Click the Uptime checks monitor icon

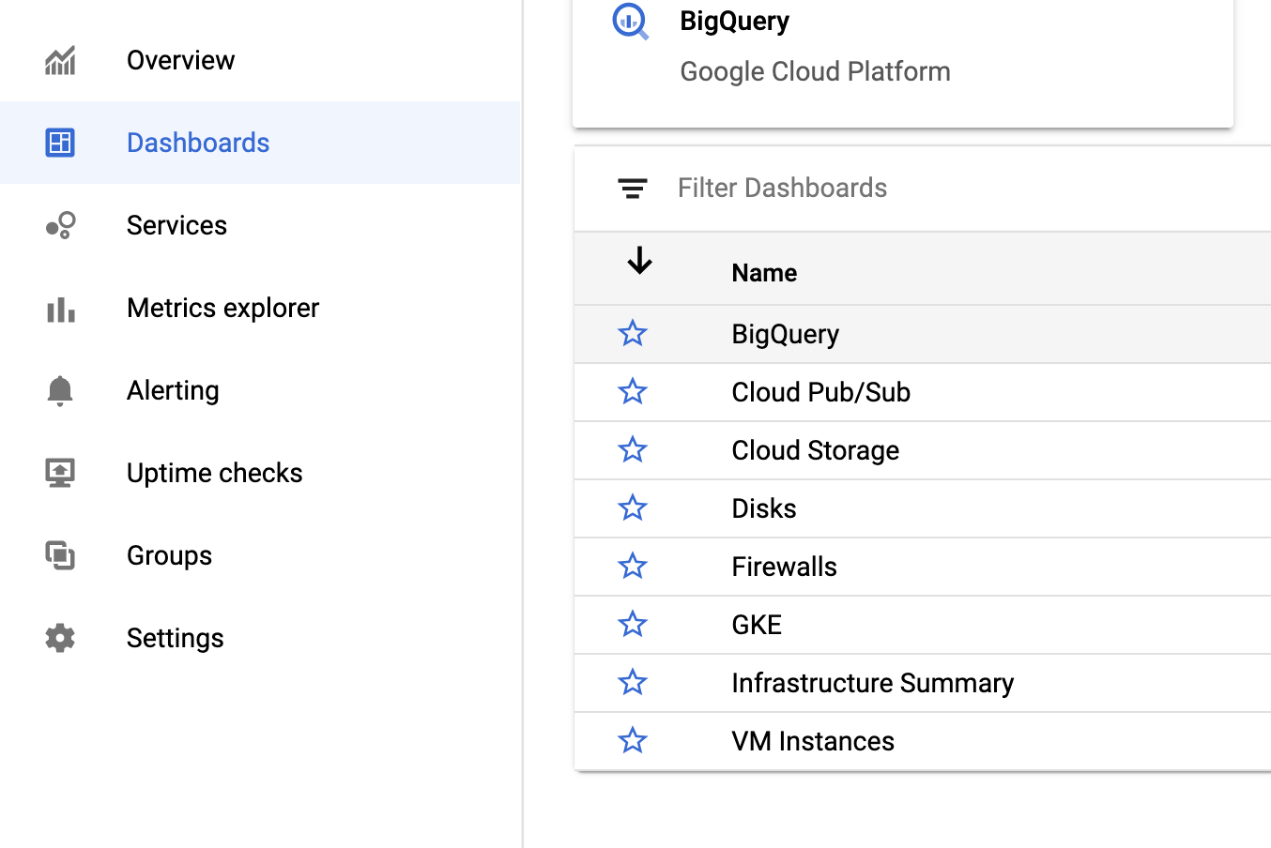point(60,473)
